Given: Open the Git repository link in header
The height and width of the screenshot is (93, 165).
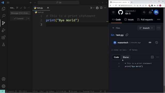Looking at the screenshot, I should 127,13.
